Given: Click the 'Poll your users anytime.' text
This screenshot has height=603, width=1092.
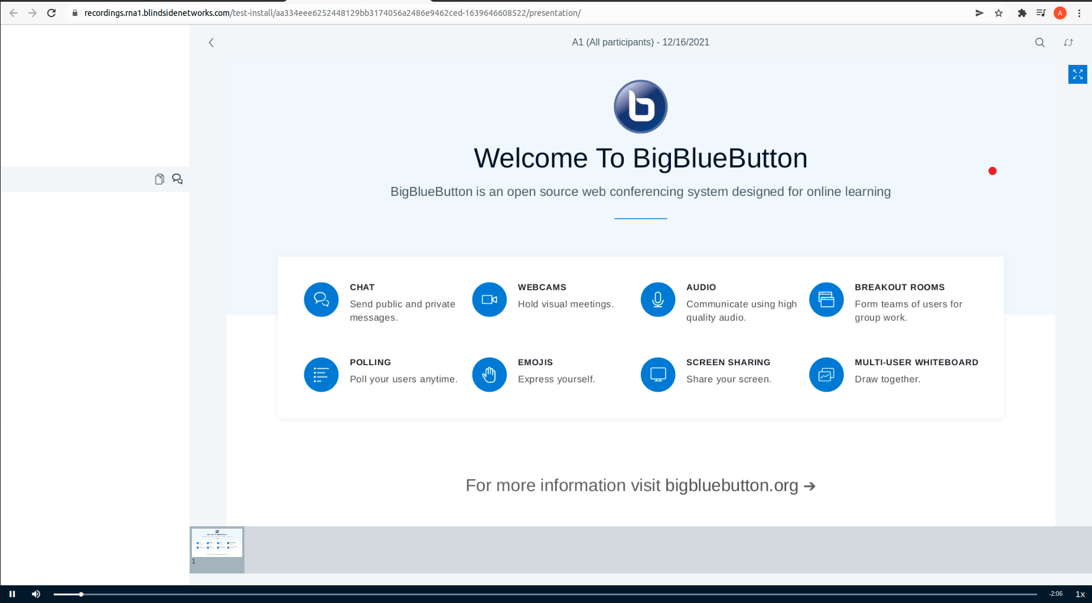Looking at the screenshot, I should 403,379.
